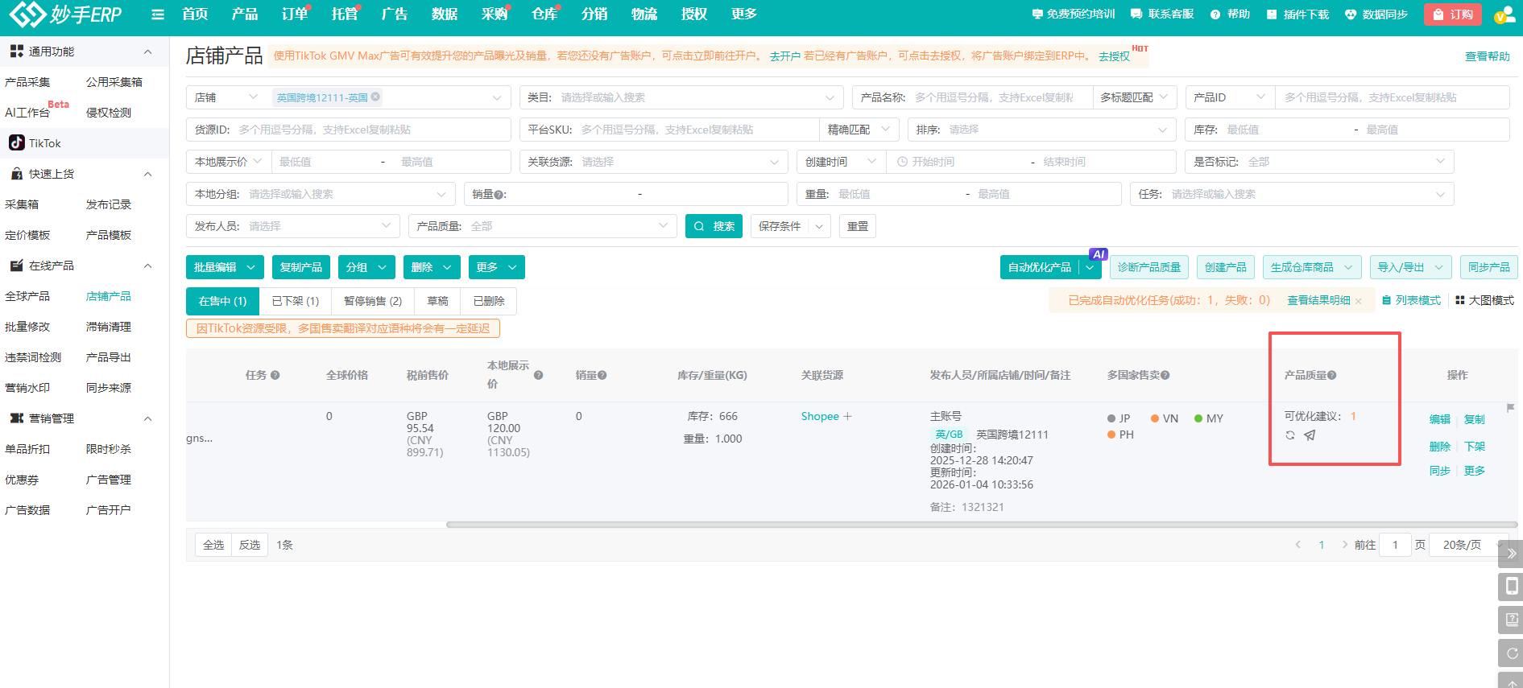Switch to the 已下架 (1) tab

[x=295, y=301]
